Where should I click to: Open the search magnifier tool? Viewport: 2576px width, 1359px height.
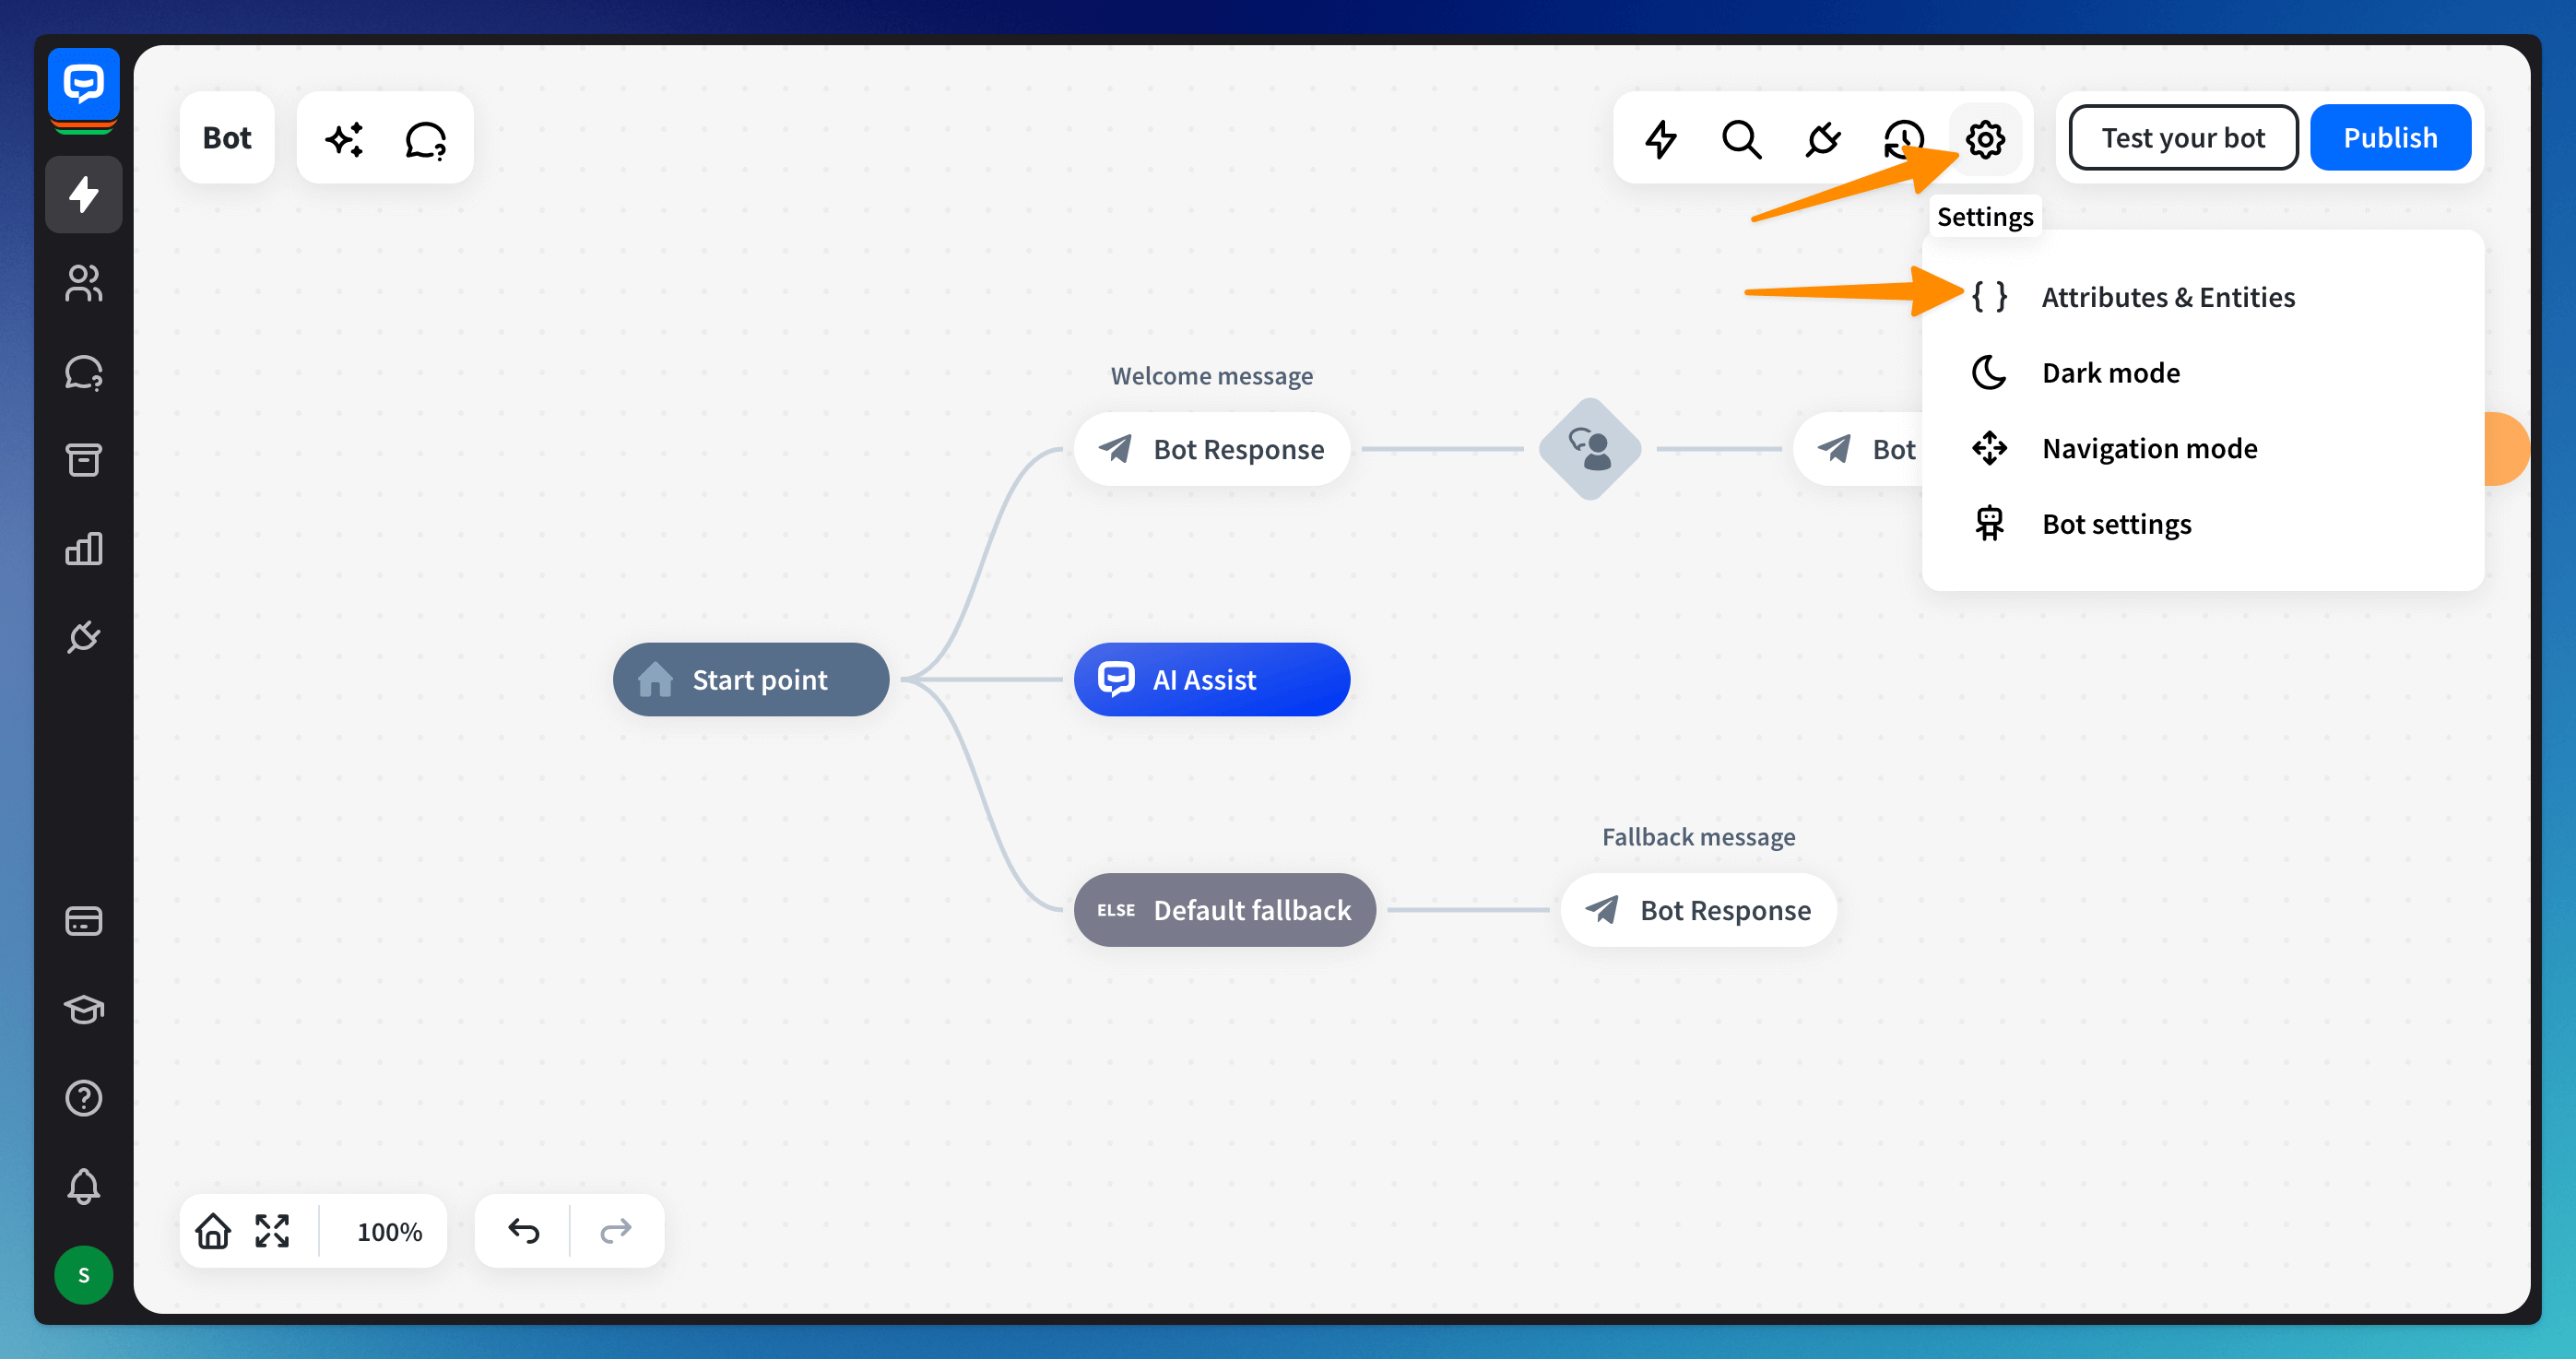click(1741, 139)
